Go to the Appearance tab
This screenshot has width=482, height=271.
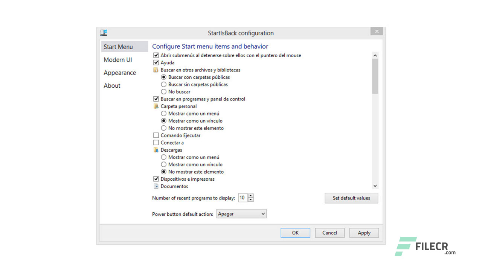click(x=124, y=73)
